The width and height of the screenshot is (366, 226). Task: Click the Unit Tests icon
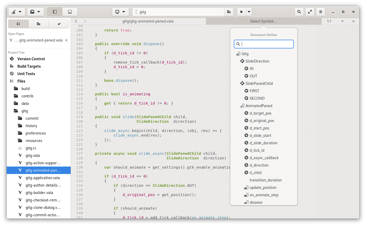12,74
